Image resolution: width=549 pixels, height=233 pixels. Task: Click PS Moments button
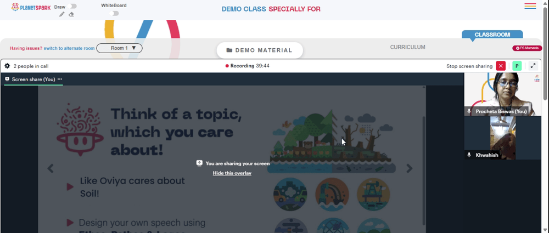(527, 48)
